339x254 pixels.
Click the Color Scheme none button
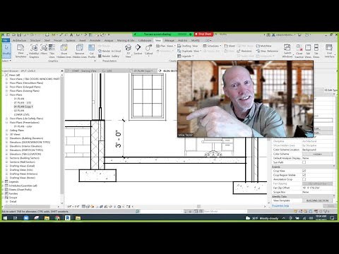(317, 154)
